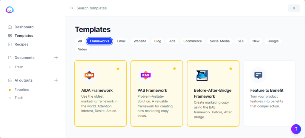Click the search magnifier icon
Screen dimensions: 305x138
tap(72, 8)
